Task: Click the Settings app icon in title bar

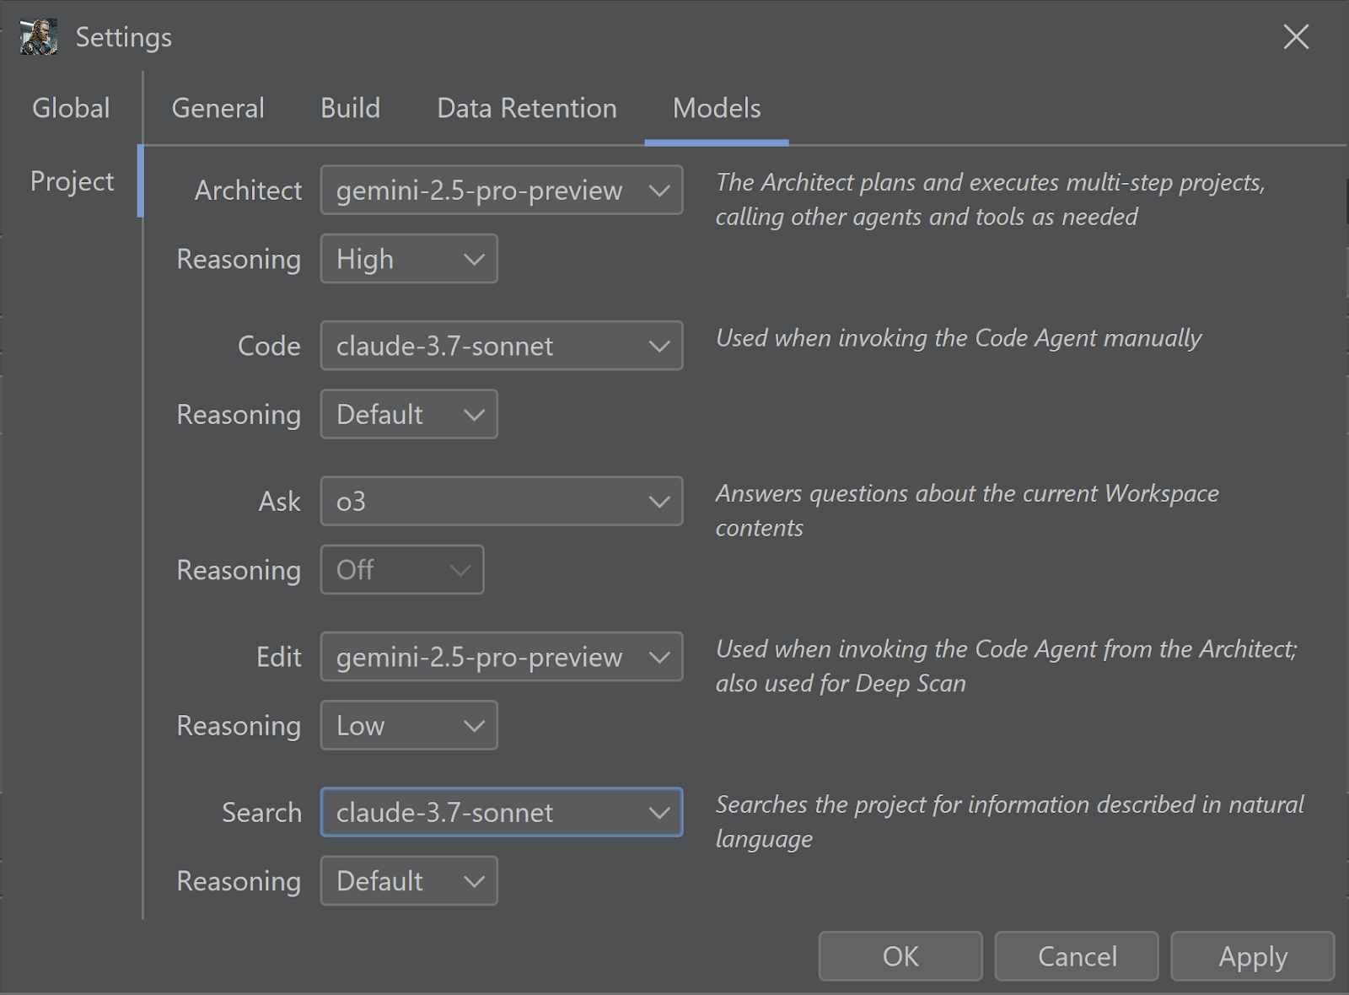Action: pyautogui.click(x=39, y=37)
